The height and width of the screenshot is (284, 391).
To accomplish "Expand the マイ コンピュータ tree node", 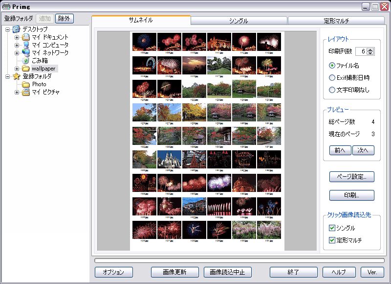I will point(17,45).
